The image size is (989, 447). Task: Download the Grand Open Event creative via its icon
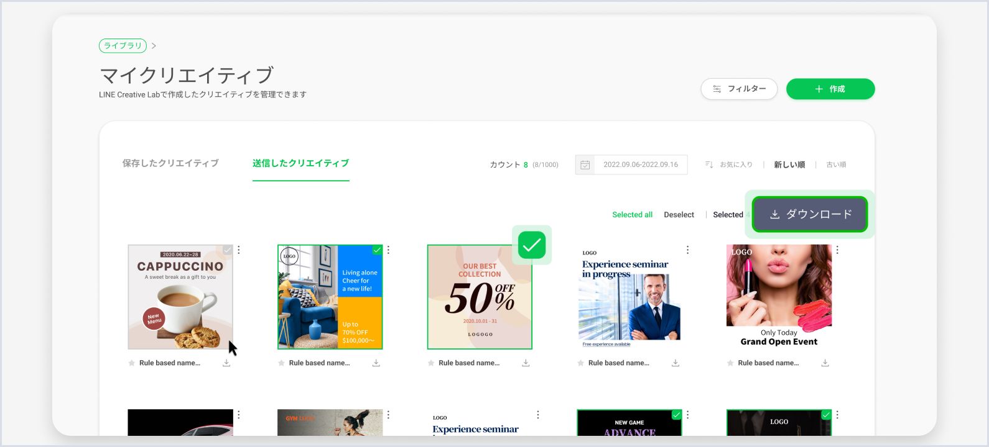pyautogui.click(x=825, y=363)
